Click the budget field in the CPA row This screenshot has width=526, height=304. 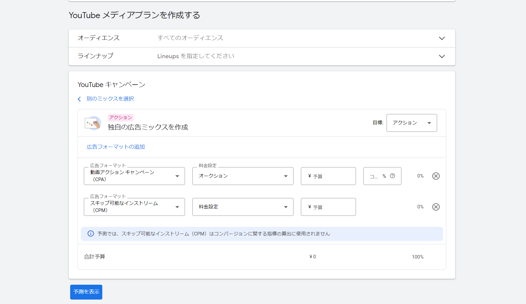328,176
